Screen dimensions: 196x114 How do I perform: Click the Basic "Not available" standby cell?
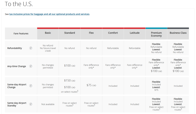click(x=48, y=104)
